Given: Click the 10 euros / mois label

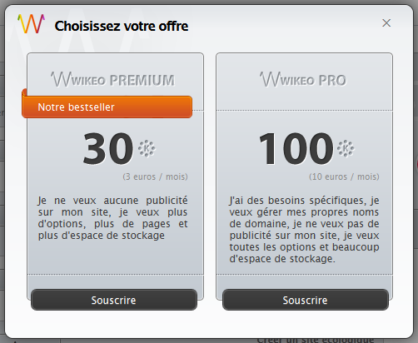Looking at the screenshot, I should [x=344, y=176].
